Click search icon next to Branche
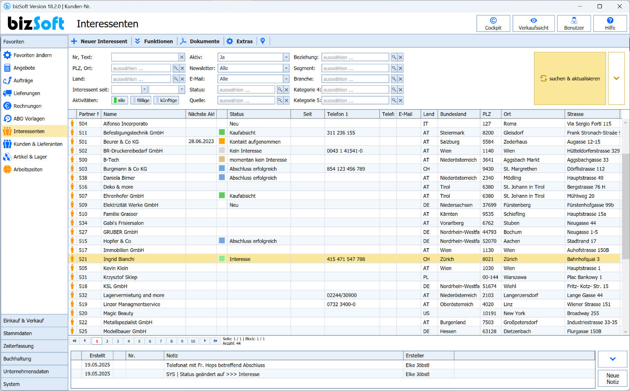Screen dimensions: 630x391 (394, 79)
